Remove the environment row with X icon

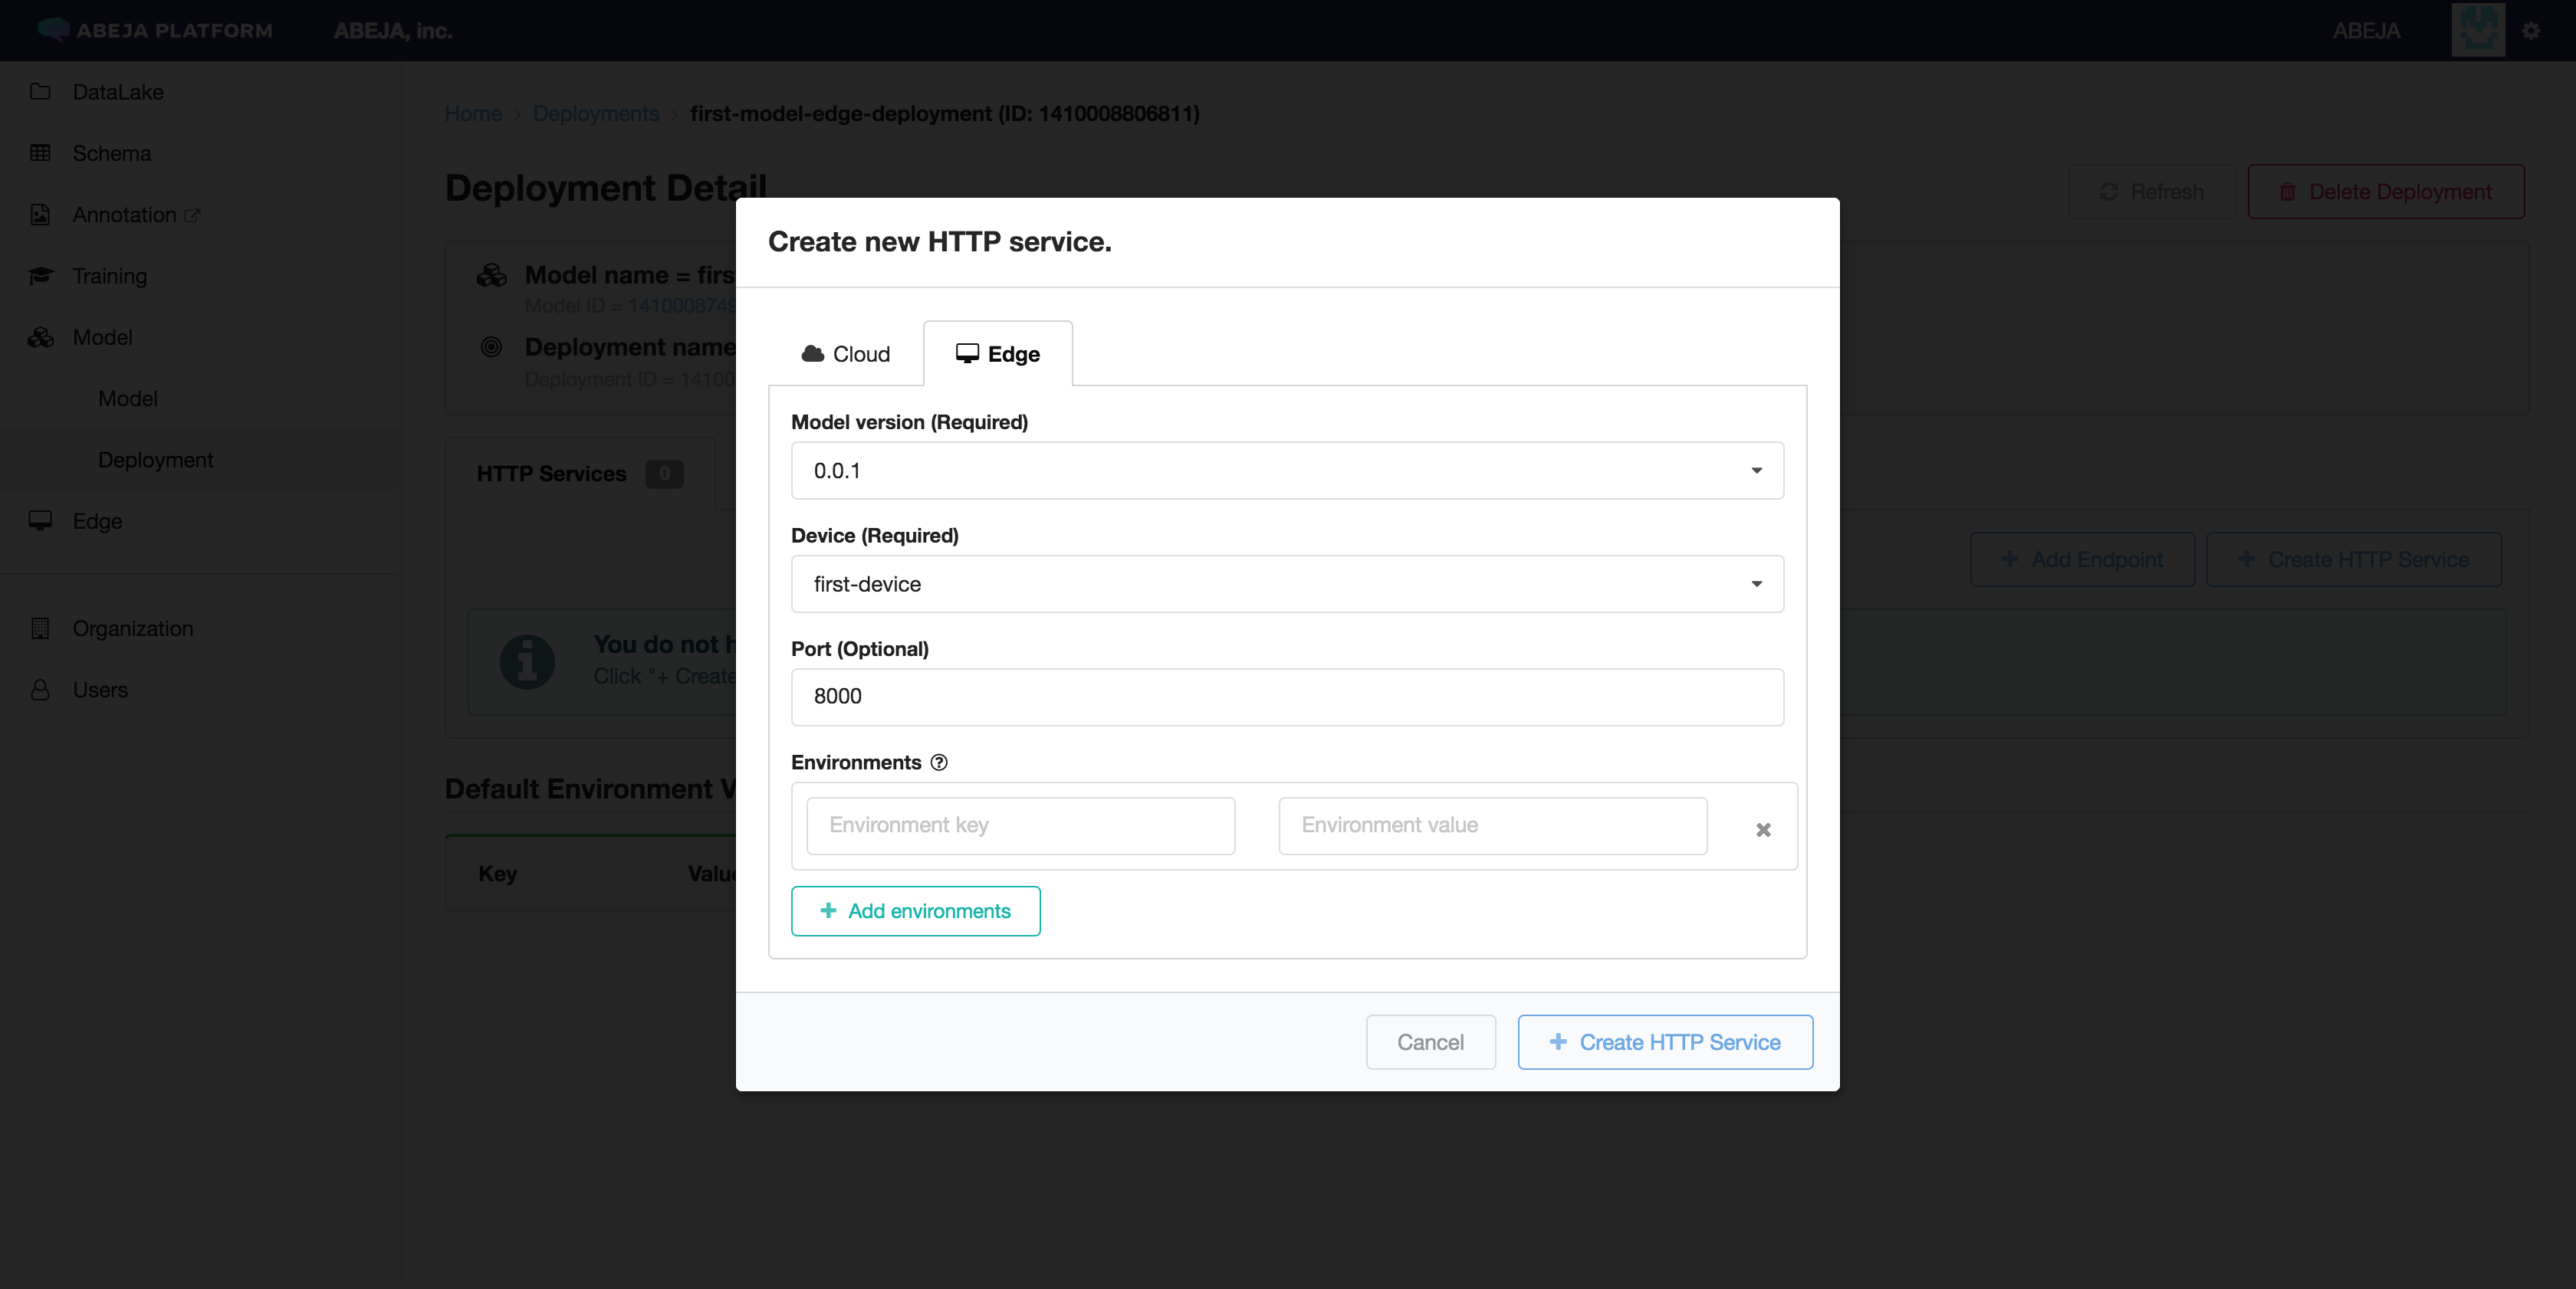1763,829
